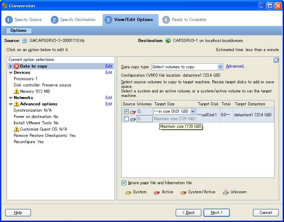Screen dimensions: 284x222
Task: Select the datastore1 (22.4 GB) cell
Action: tap(253, 115)
